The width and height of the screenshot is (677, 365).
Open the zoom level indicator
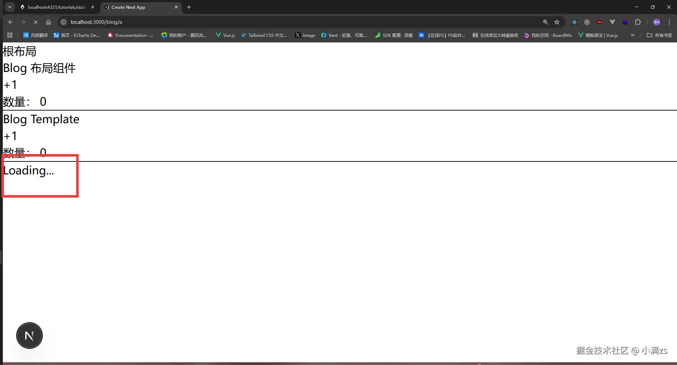coord(545,22)
